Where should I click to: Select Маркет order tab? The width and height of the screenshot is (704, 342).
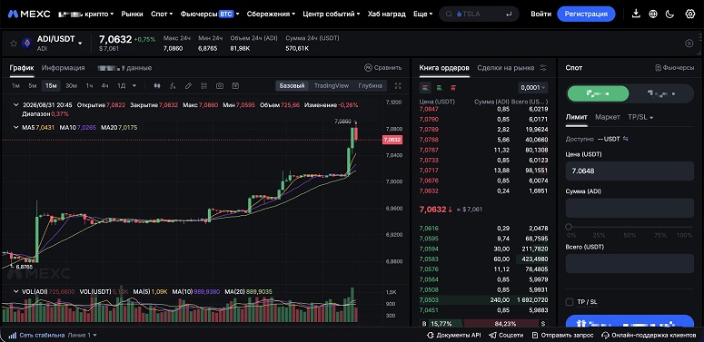(608, 117)
